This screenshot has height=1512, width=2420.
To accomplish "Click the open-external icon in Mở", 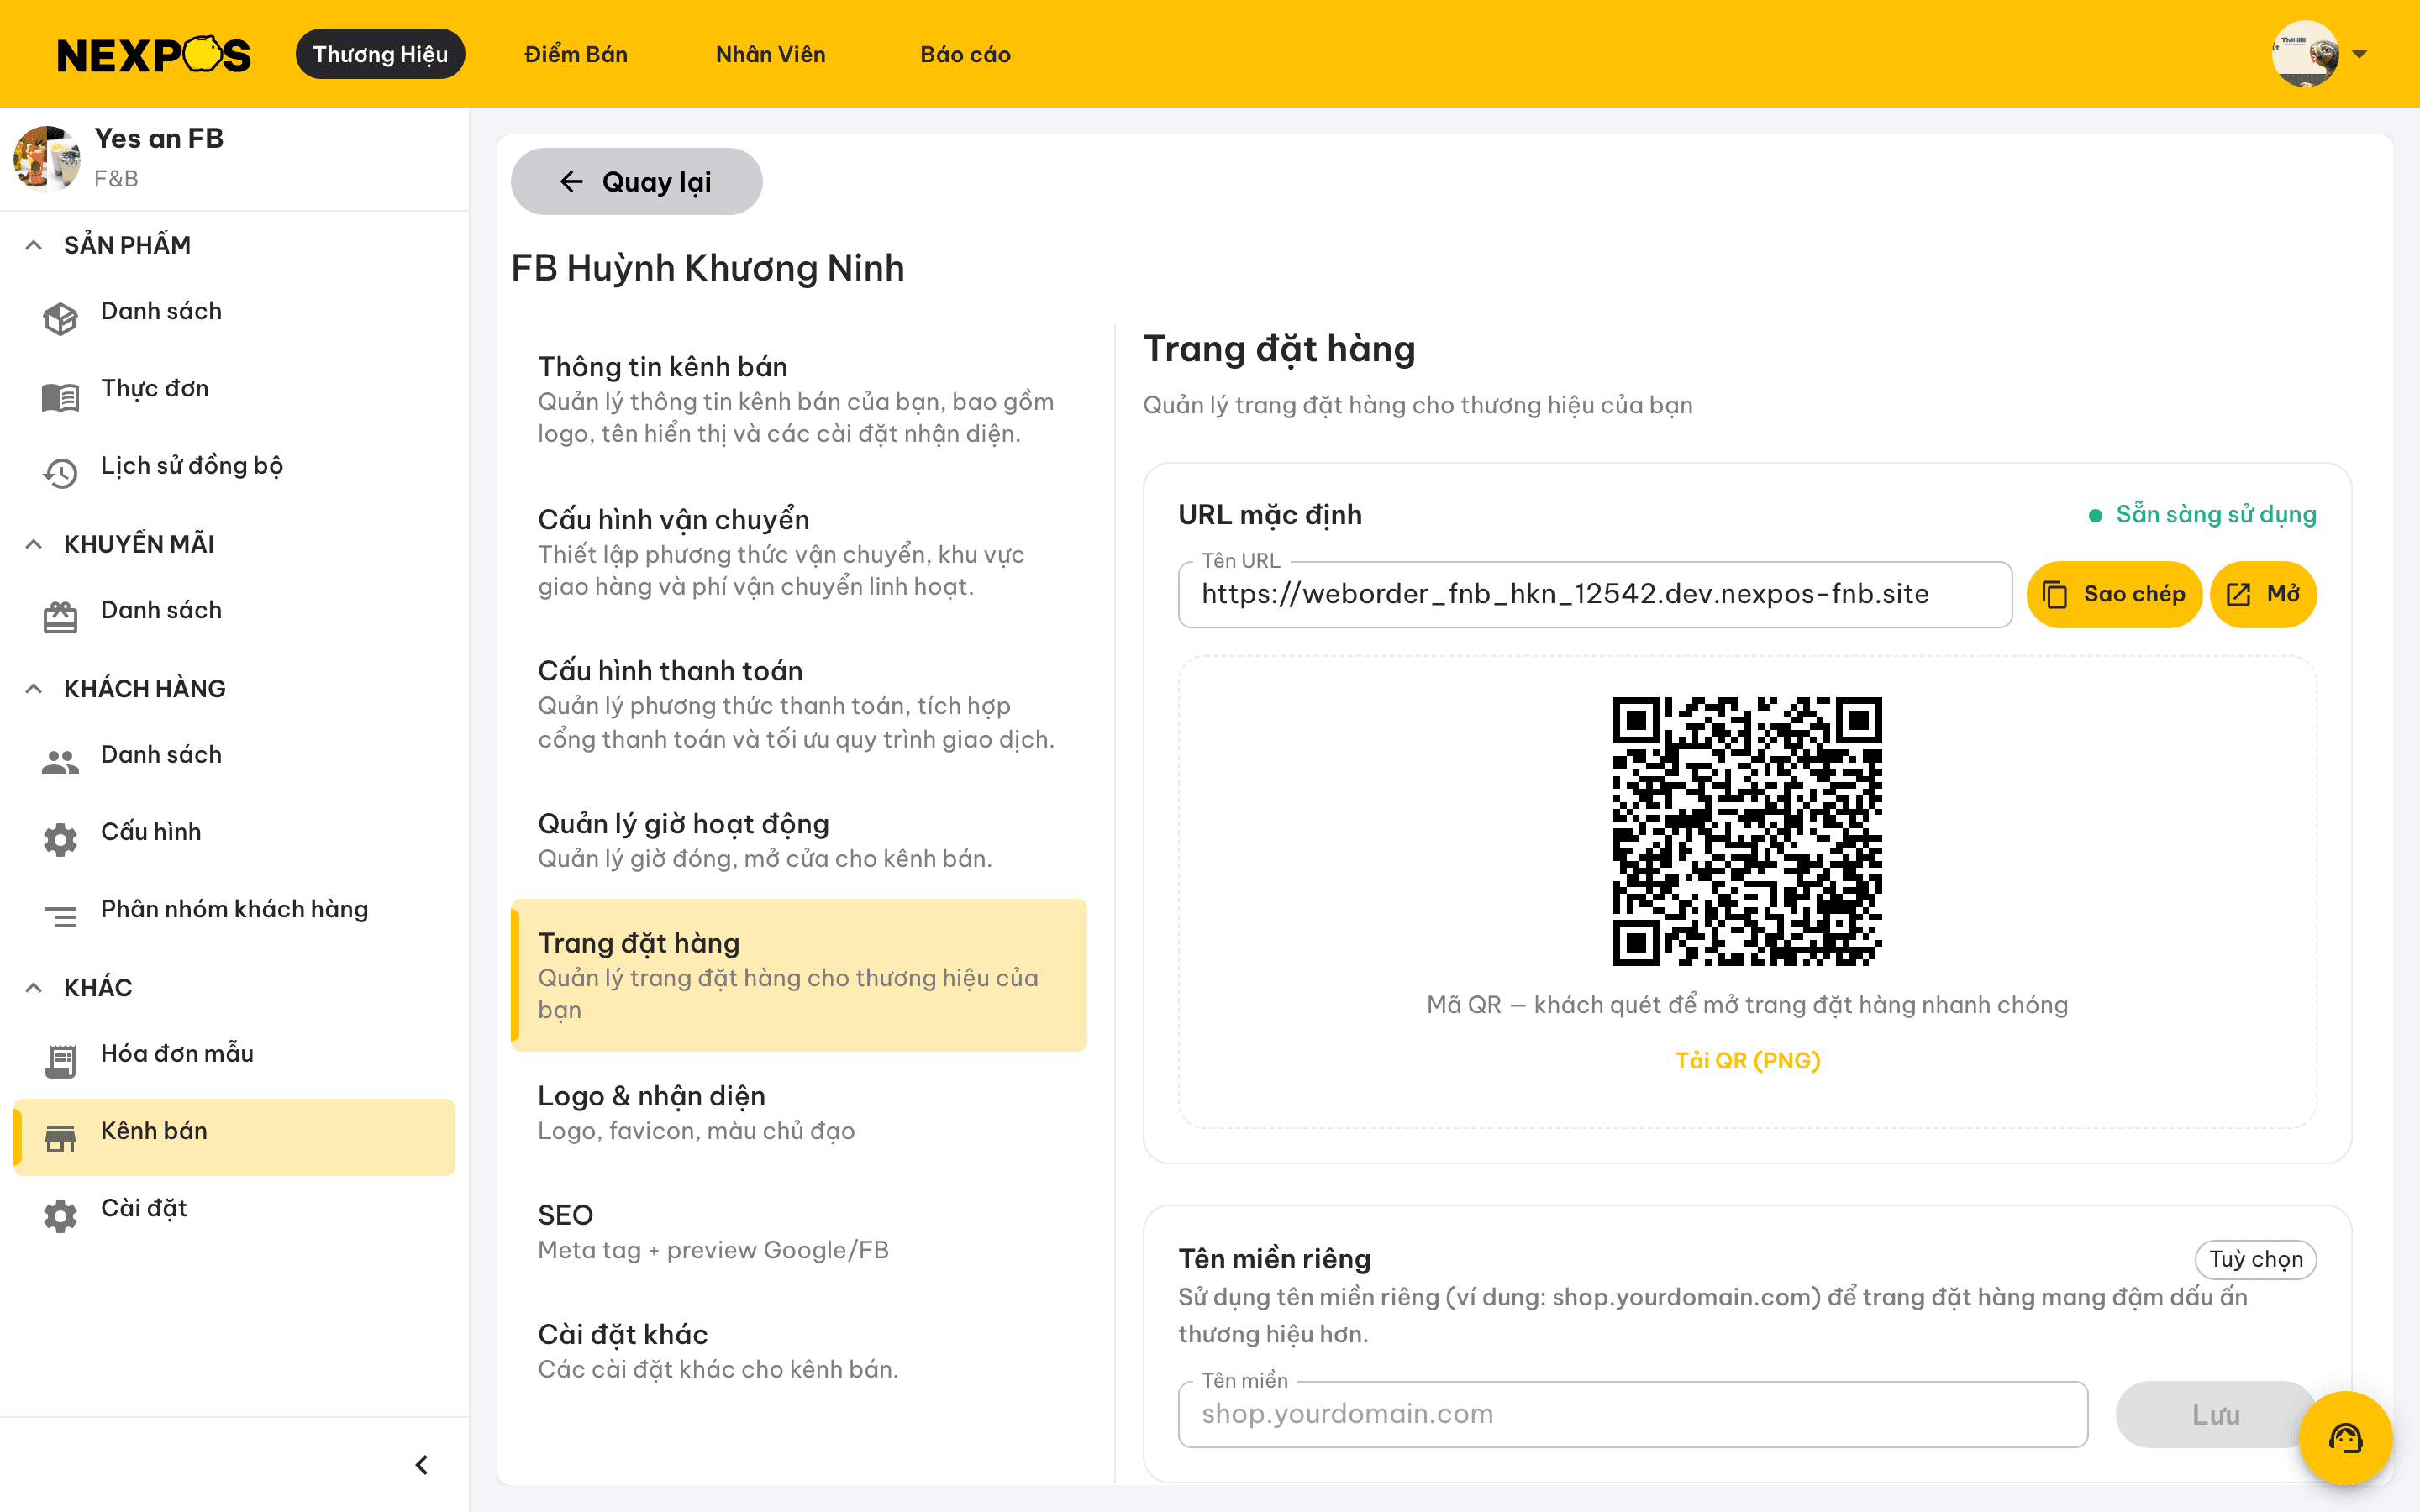I will coord(2238,595).
